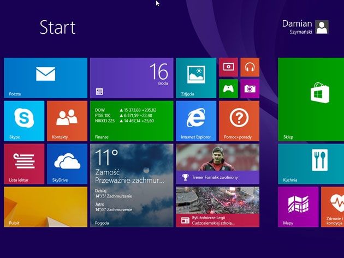
Task: Open news tile about Legii Cudzoziemskiej
Action: click(x=218, y=207)
